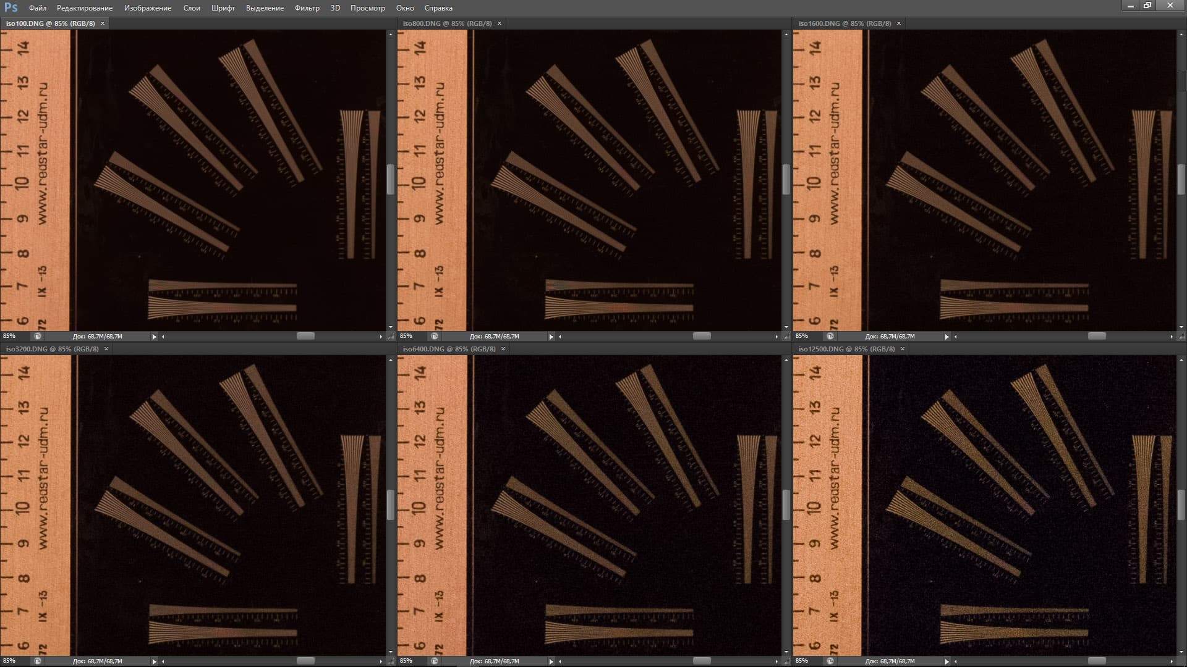Click the vertical scrollbar thumb of iso100.DNG
Image resolution: width=1187 pixels, height=667 pixels.
coord(390,180)
